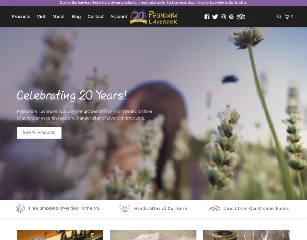Open the Facebook social icon

tap(207, 17)
